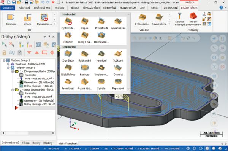Open Správce nástrojů tool manager
The height and width of the screenshot is (151, 228).
pyautogui.click(x=180, y=19)
